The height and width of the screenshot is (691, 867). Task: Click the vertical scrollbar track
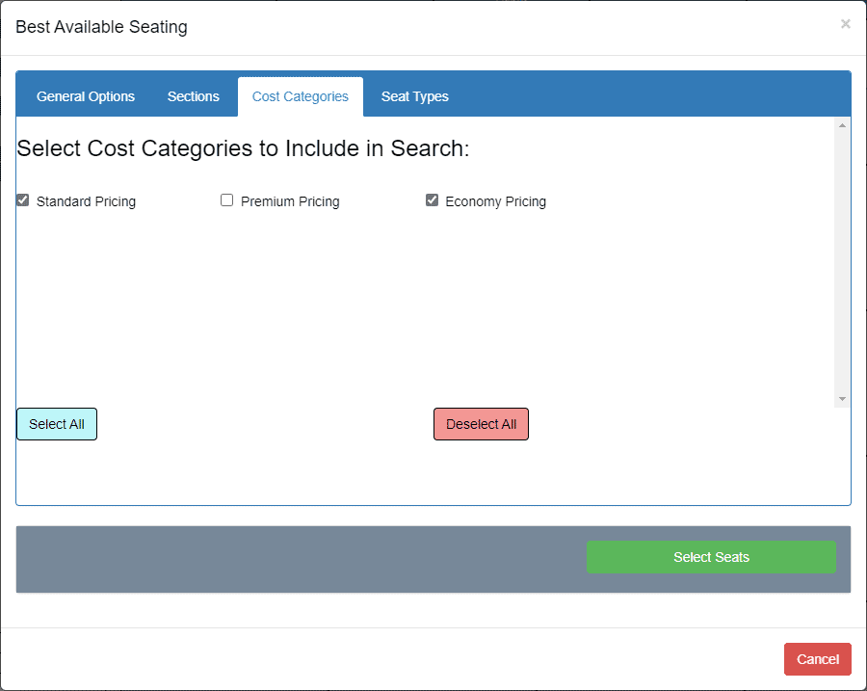(842, 262)
